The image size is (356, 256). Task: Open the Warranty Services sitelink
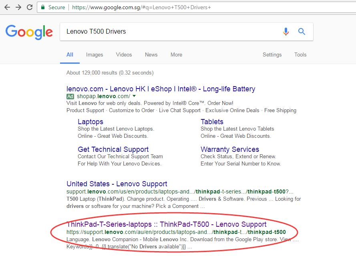click(230, 149)
